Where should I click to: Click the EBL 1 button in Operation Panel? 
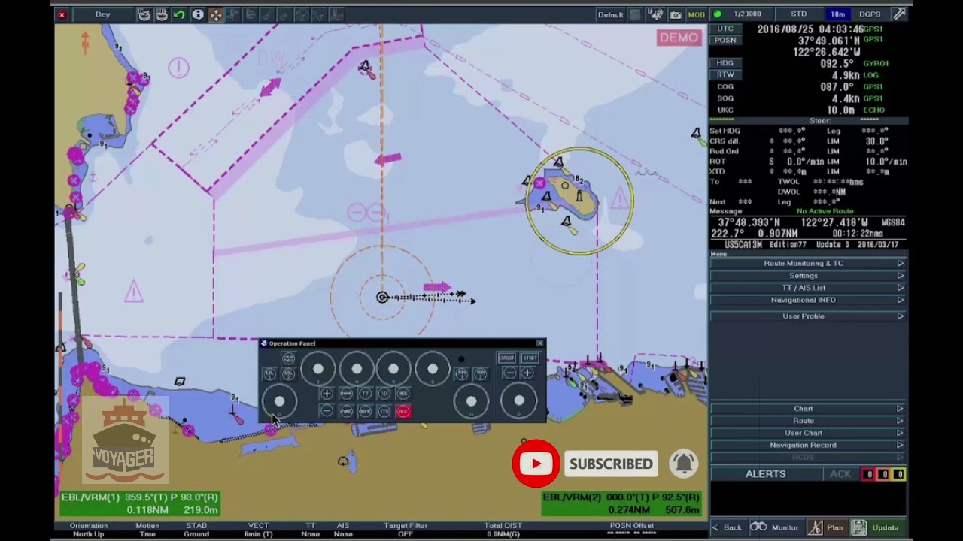[269, 374]
